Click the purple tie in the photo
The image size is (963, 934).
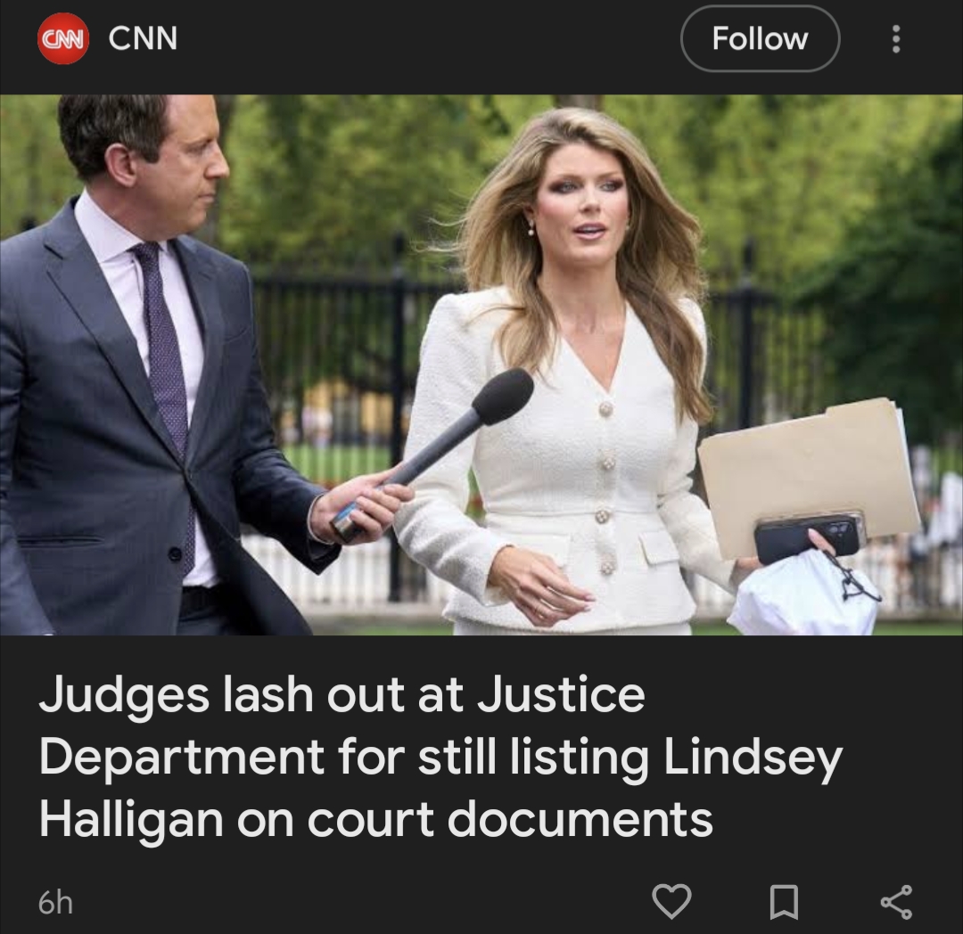(166, 381)
